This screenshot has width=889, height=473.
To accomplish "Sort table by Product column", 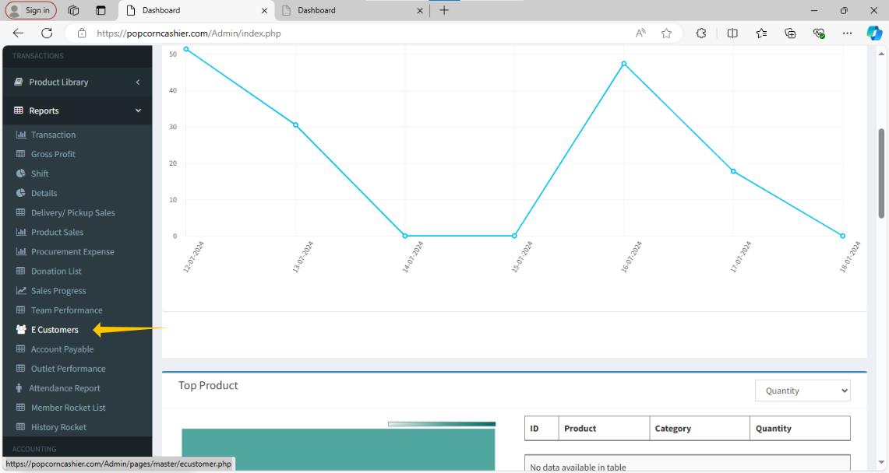I will (x=604, y=429).
